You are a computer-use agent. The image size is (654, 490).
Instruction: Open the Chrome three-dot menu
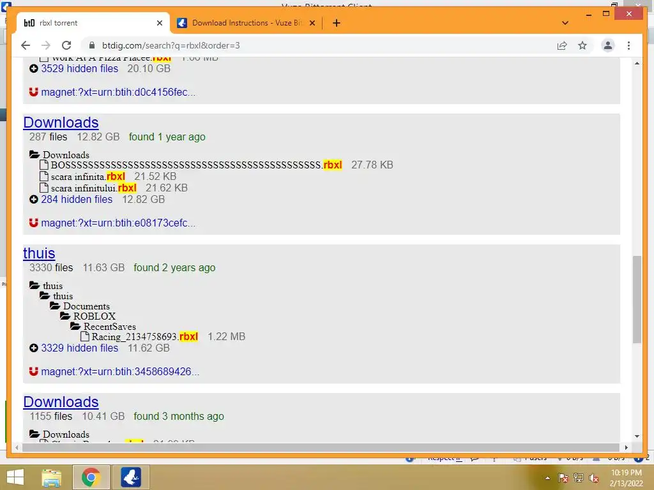[x=628, y=45]
